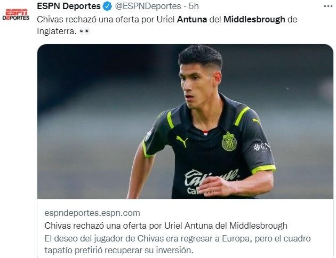Click the card description about regresar a Europa
Viewport: 336px width, 258px height.
[178, 244]
